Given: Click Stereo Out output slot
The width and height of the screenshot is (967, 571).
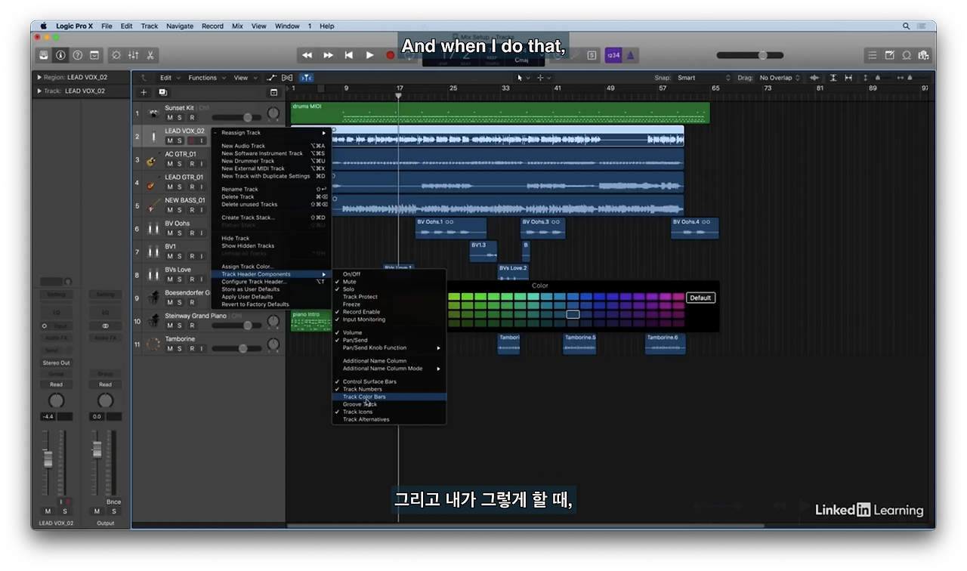Looking at the screenshot, I should point(56,363).
